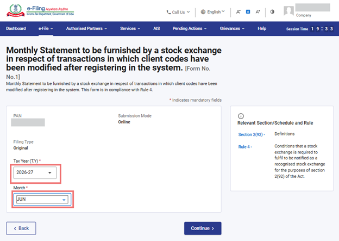Open the Help menu item

(x=262, y=28)
